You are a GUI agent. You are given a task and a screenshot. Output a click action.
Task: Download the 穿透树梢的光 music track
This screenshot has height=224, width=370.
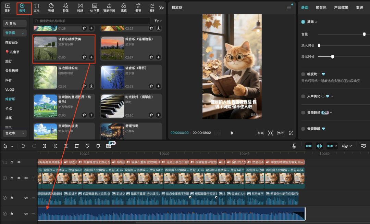[x=91, y=86]
